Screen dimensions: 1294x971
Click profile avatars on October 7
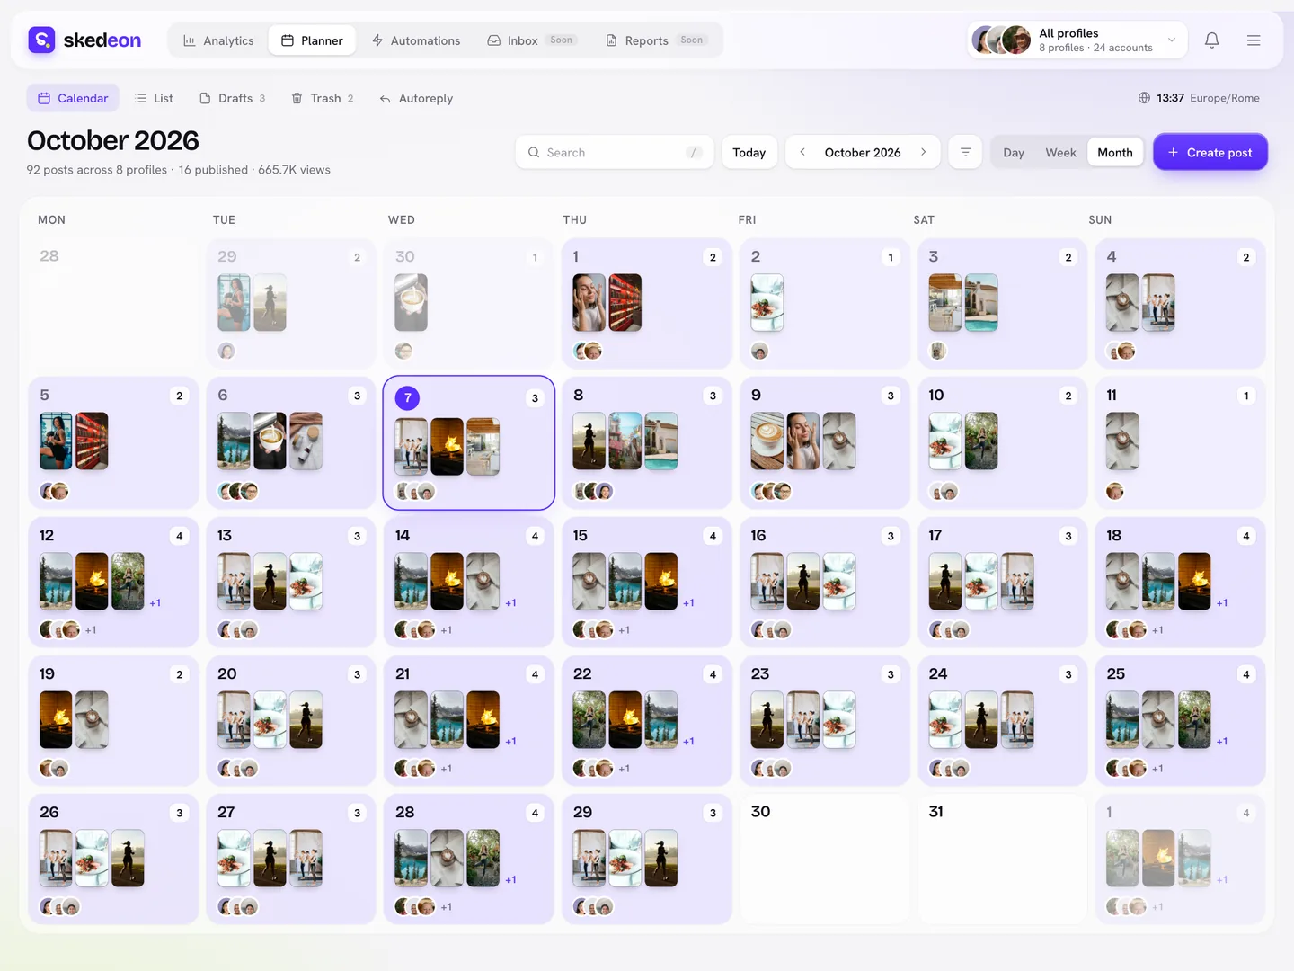[x=415, y=491]
